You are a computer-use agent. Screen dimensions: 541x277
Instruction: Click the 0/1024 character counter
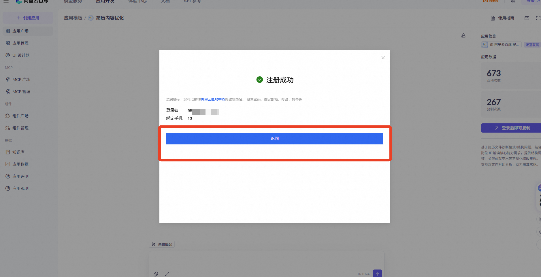tap(364, 274)
